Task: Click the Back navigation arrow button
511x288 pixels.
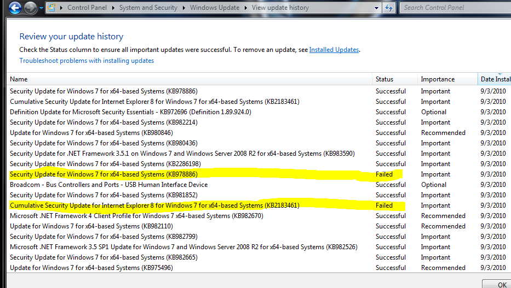Action: click(15, 8)
